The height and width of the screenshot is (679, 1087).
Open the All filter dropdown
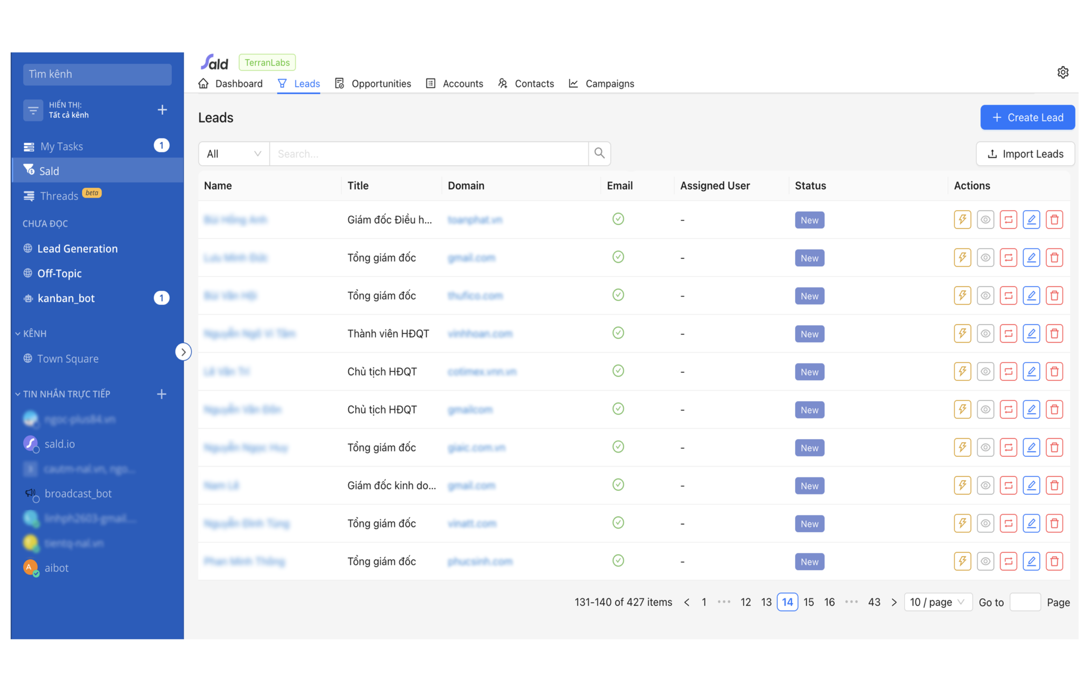[x=234, y=154]
